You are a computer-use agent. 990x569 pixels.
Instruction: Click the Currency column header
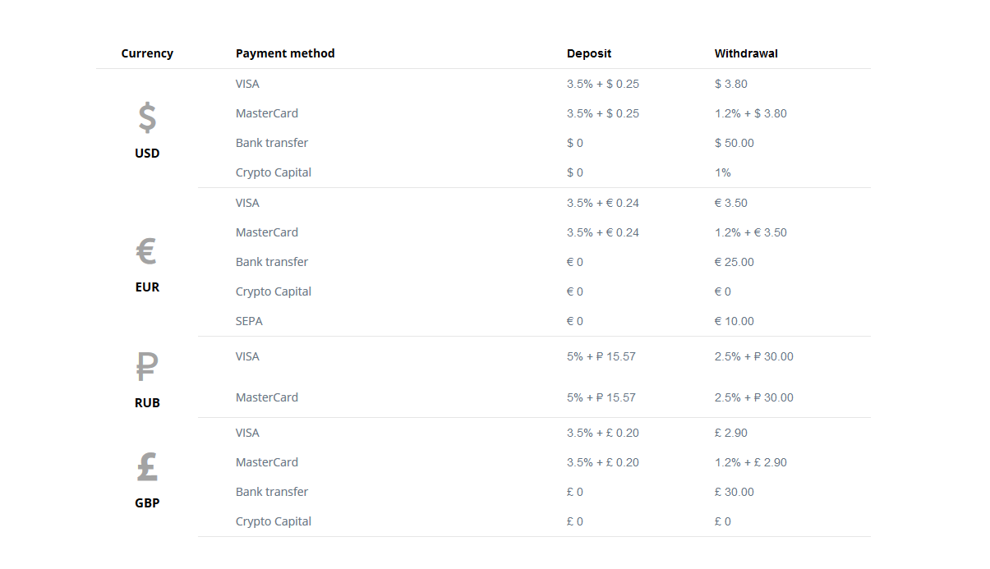point(147,53)
